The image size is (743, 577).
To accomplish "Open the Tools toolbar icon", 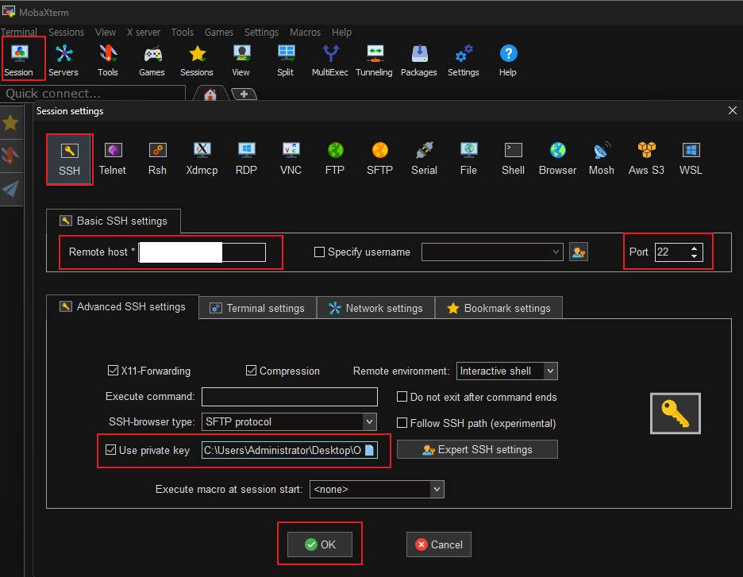I will (x=108, y=60).
